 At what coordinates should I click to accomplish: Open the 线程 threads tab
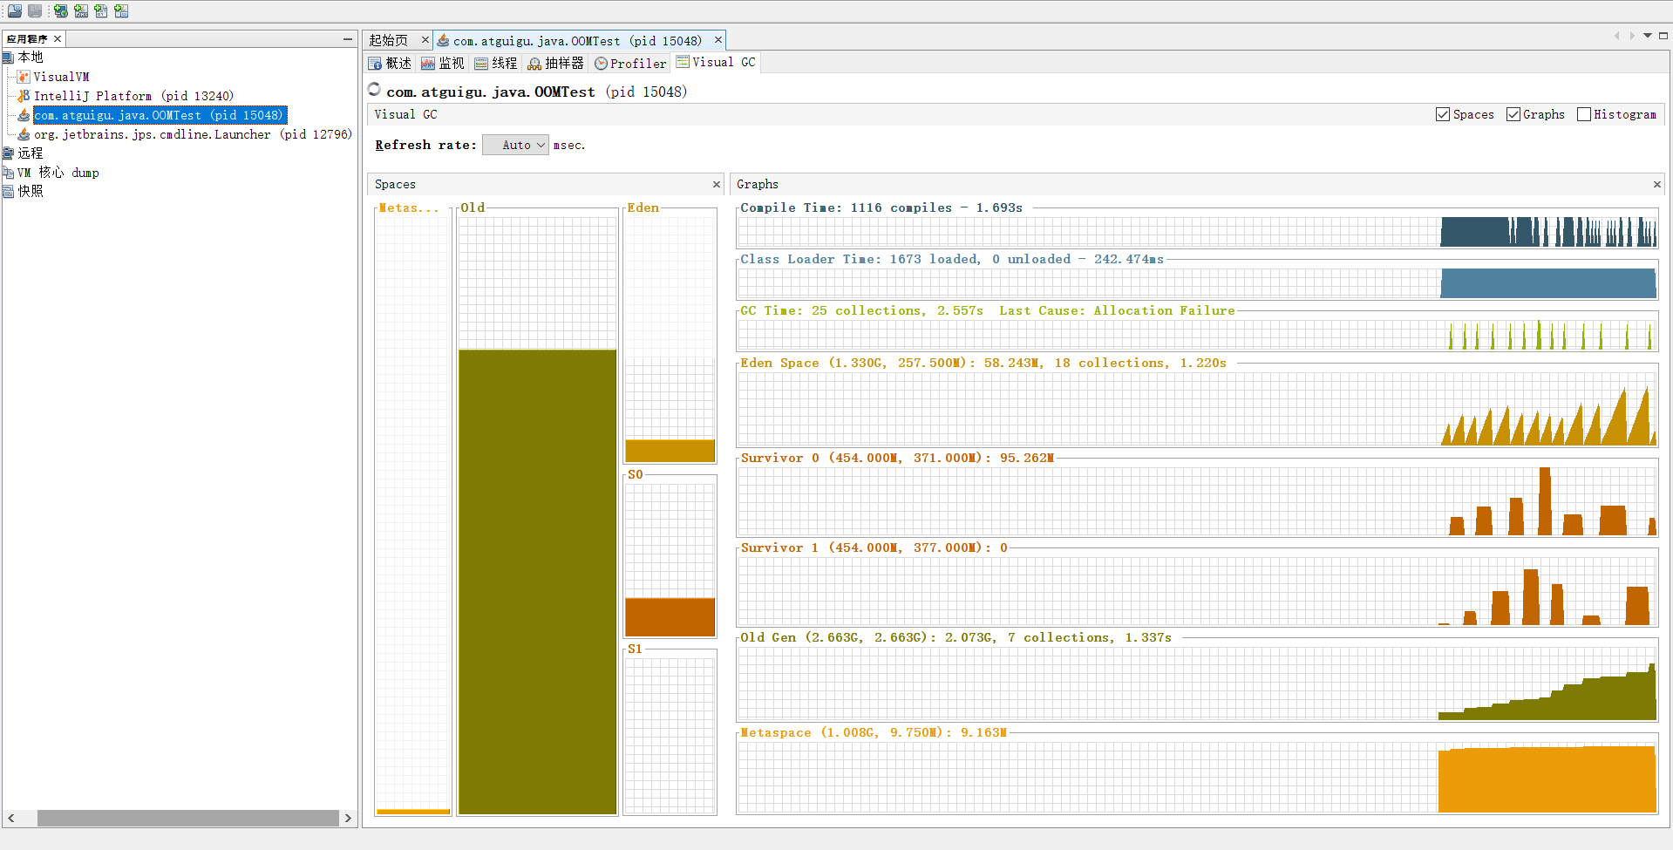(x=496, y=64)
